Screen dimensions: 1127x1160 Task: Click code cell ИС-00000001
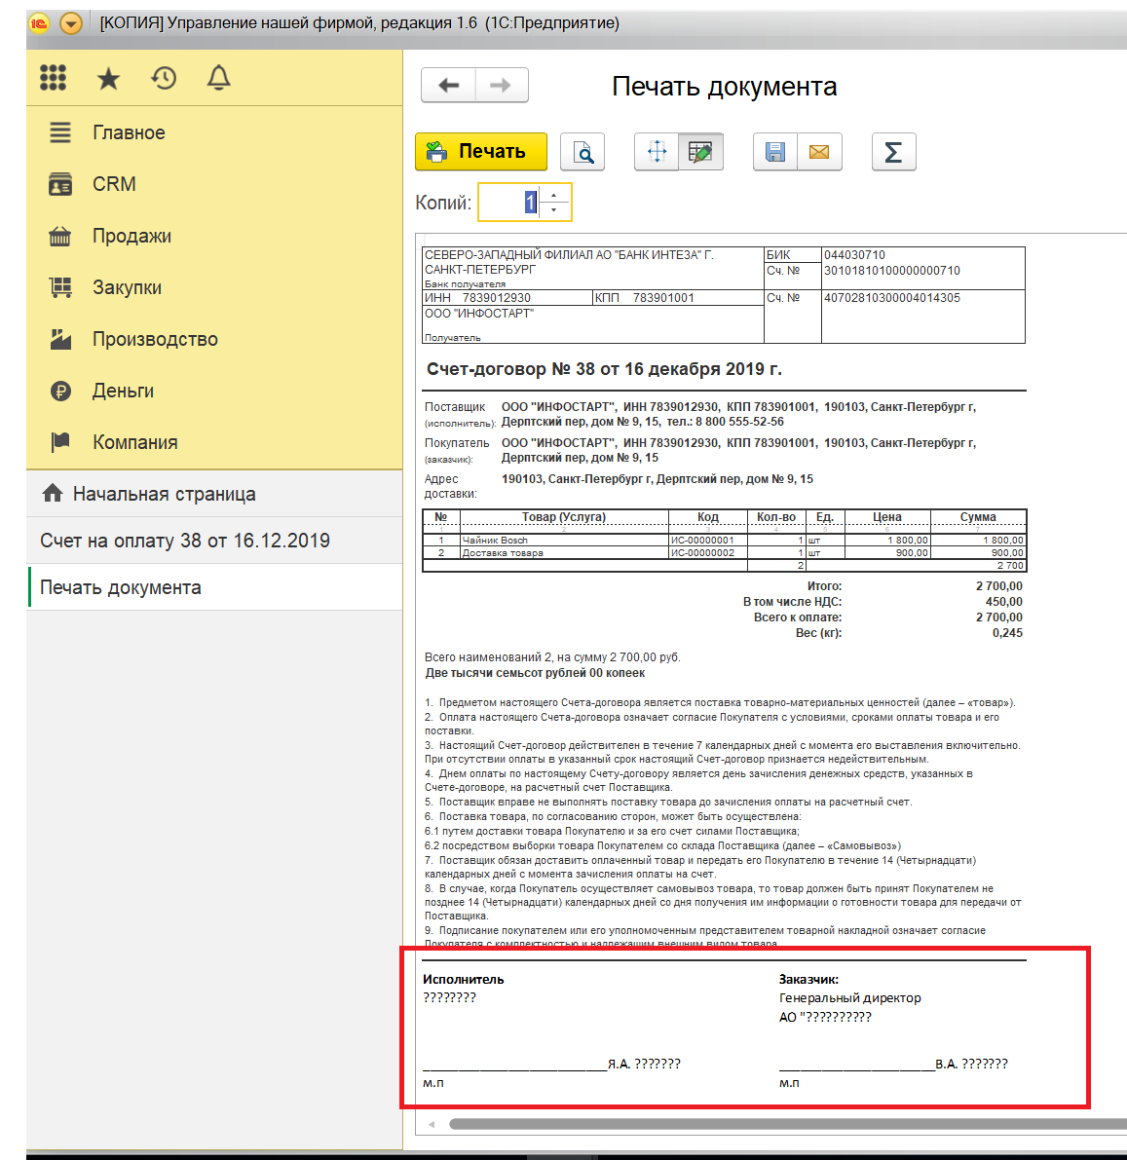pyautogui.click(x=707, y=541)
